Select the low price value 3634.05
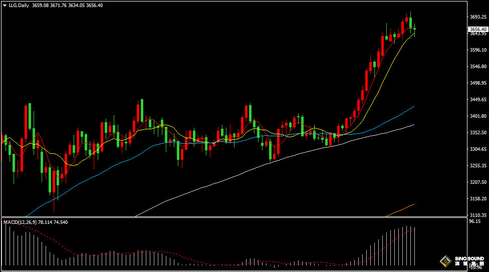Viewport: 489px width, 272px height. pyautogui.click(x=76, y=6)
